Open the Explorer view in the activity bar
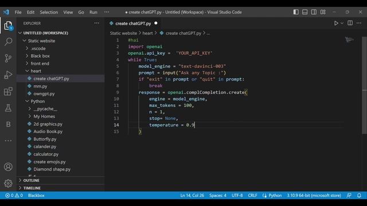The image size is (367, 206). (x=8, y=26)
